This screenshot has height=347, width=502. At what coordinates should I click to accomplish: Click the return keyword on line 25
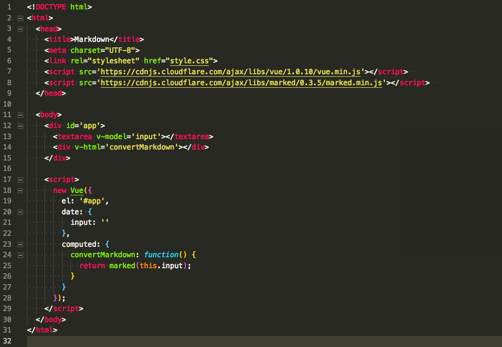click(92, 266)
